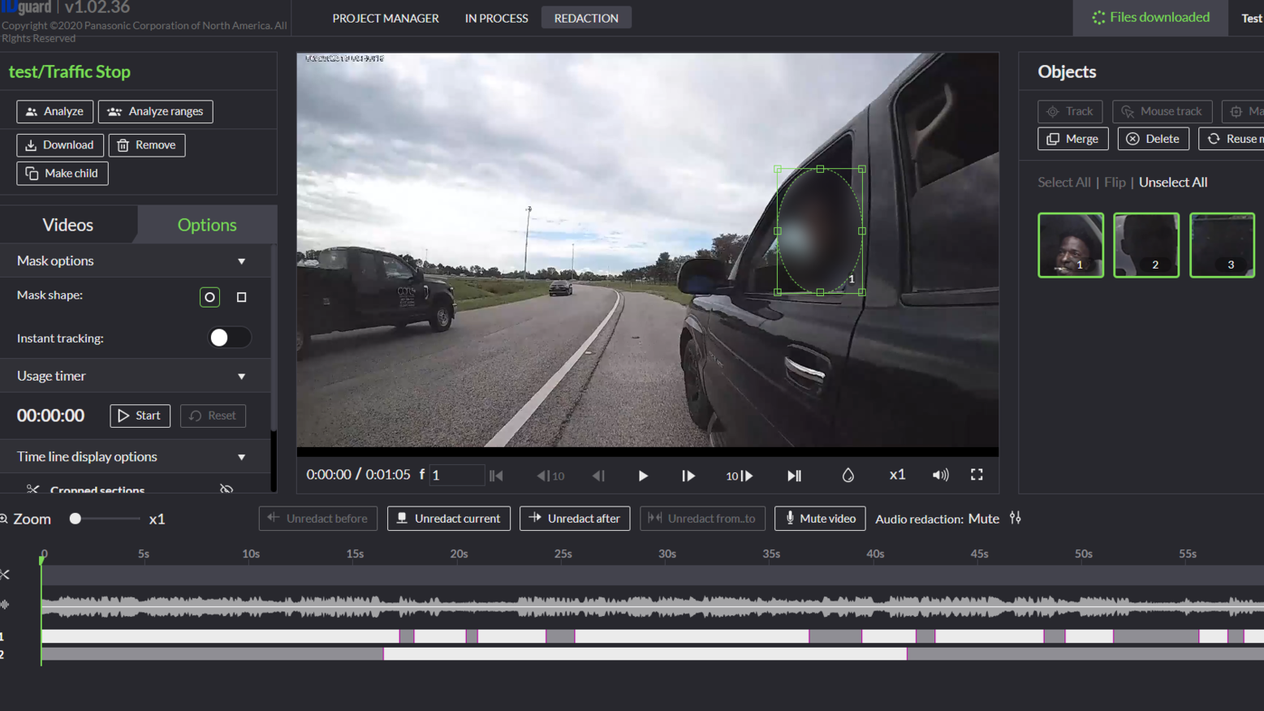Expand the Usage timer section
1264x711 pixels.
point(241,376)
